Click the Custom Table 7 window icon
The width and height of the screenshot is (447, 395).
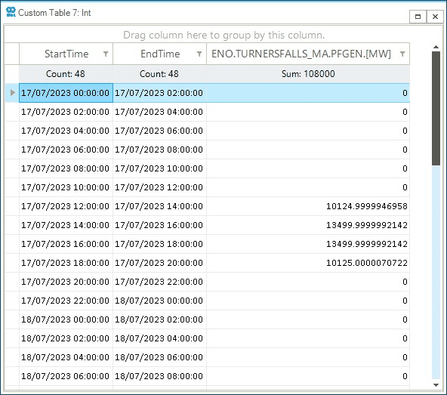pyautogui.click(x=11, y=12)
